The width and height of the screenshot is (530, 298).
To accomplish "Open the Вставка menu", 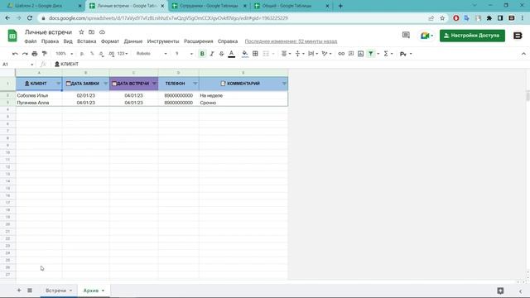I will [x=86, y=41].
